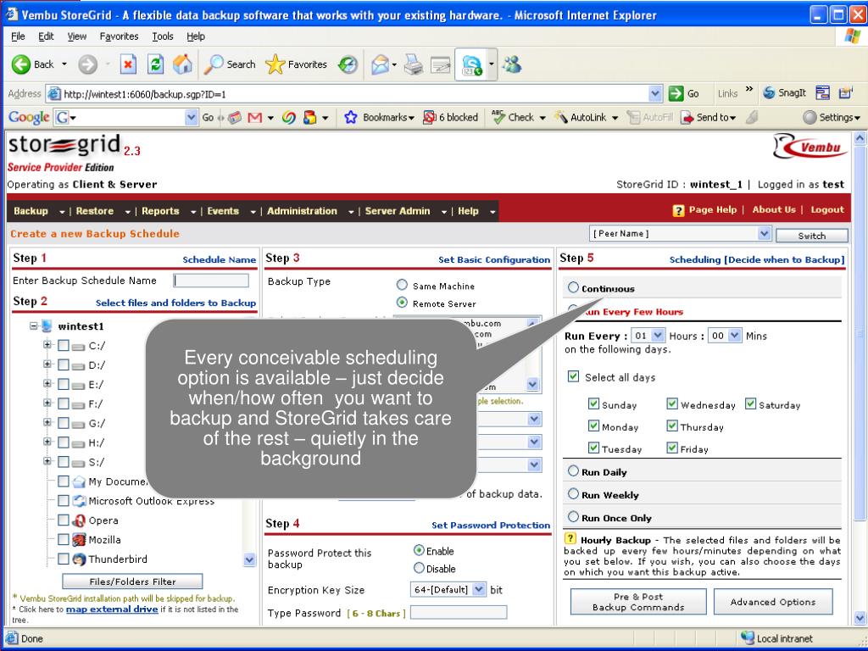Uncheck the Sunday checkbox

coord(593,404)
